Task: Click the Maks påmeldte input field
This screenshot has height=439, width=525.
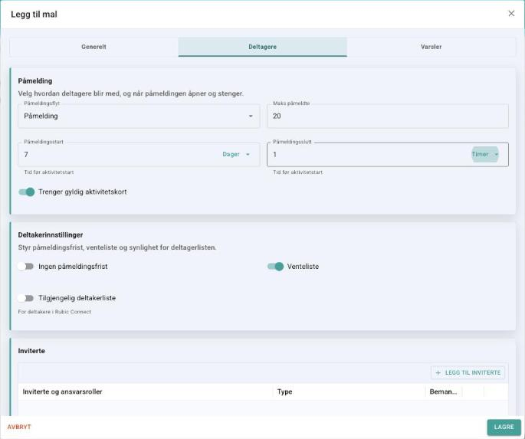Action: [x=388, y=116]
